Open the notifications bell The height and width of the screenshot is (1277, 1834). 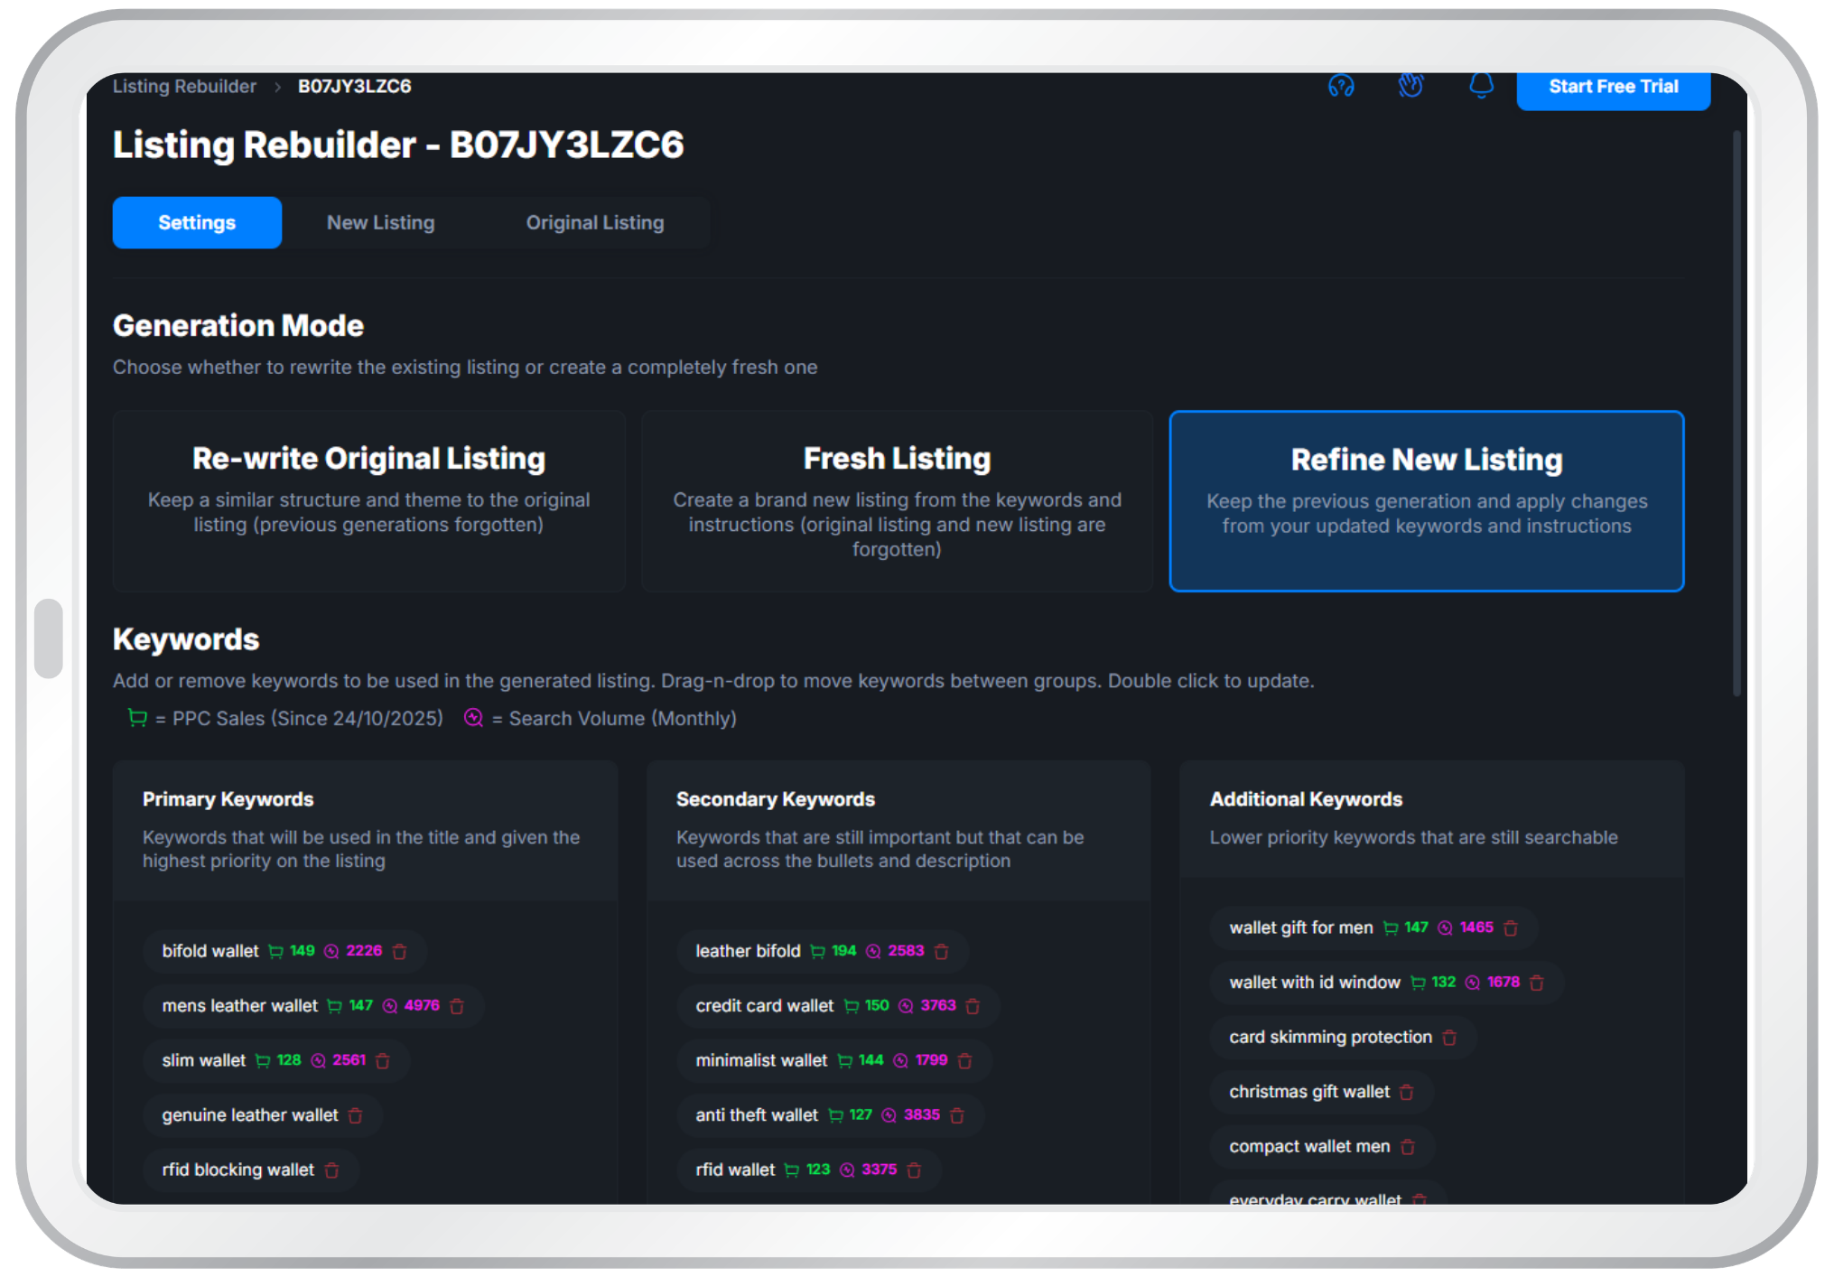[1481, 86]
